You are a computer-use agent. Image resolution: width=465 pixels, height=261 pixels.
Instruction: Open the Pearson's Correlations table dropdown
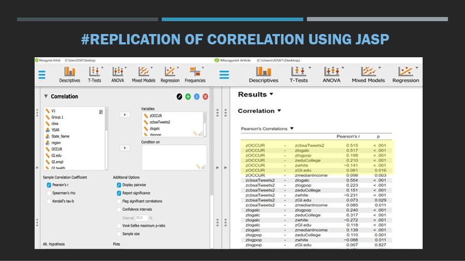pos(292,128)
